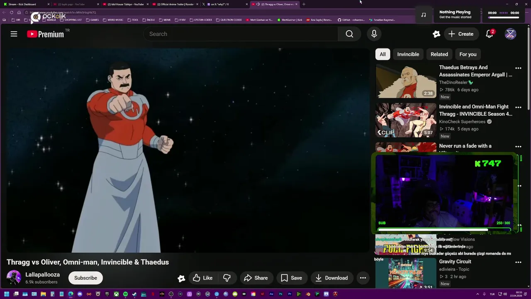
Task: Open Spotify from the taskbar
Action: pyautogui.click(x=125, y=294)
